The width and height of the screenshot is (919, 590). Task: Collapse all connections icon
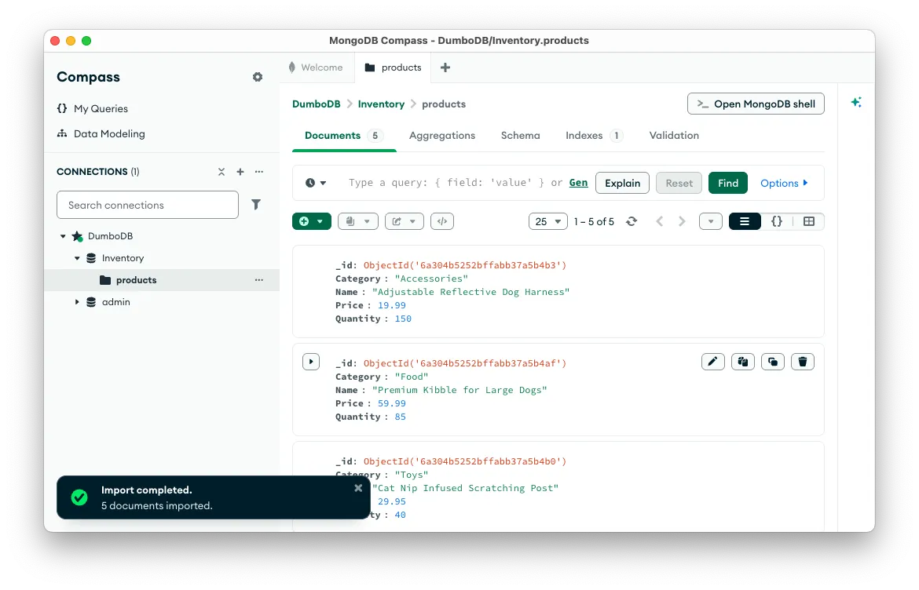click(x=222, y=172)
